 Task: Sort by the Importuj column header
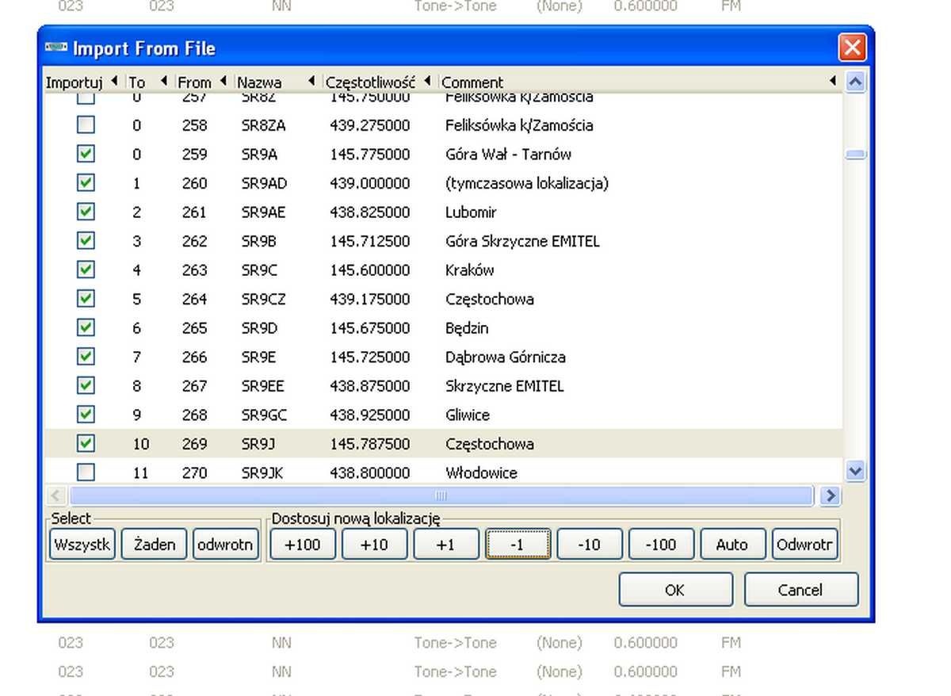point(74,82)
